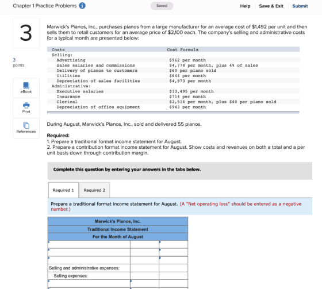This screenshot has width=322, height=289.
Task: Click middle amount cell below Selling expenses
Action: click(144, 283)
